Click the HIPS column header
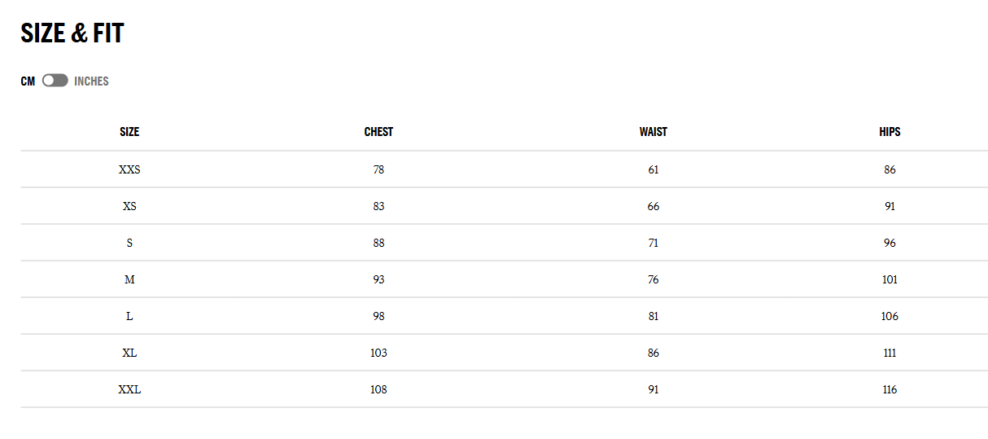This screenshot has width=988, height=439. coord(890,132)
